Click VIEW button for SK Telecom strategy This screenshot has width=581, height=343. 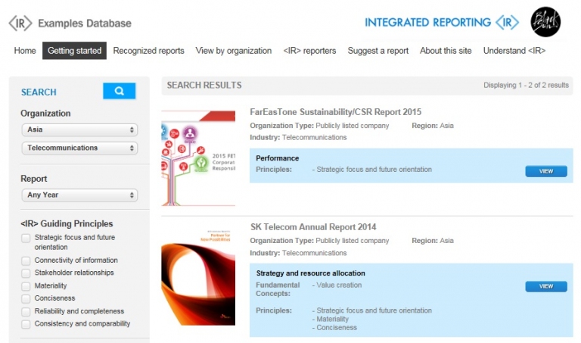point(546,286)
